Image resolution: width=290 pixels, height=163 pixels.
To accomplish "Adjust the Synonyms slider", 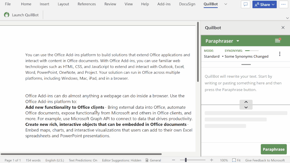I will point(252,50).
